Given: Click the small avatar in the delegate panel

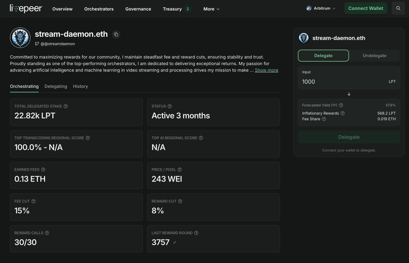Looking at the screenshot, I should coord(304,38).
